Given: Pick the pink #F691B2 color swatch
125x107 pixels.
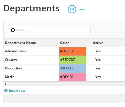Looking at the screenshot, I should [73, 77].
